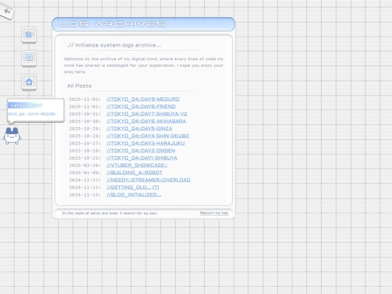Viewport: 392px width, 294px height.
Task: Open post VTUBER_SHOWCASE
Action: click(x=136, y=166)
